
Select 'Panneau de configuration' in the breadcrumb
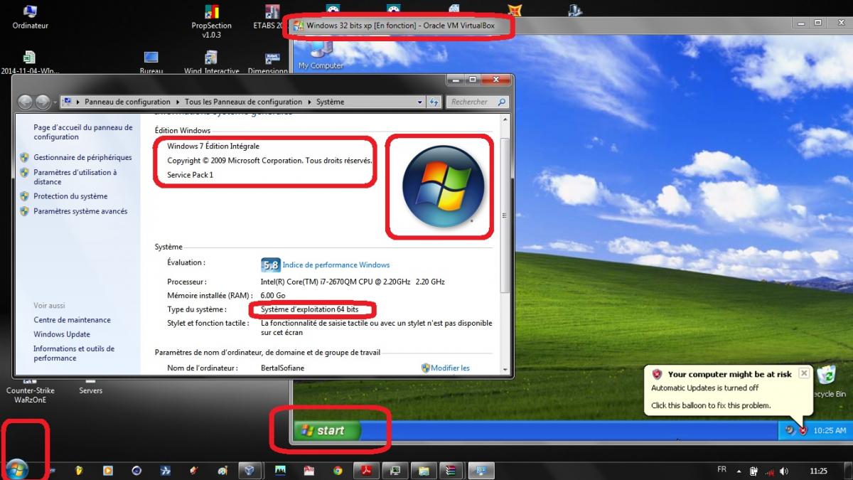point(127,102)
